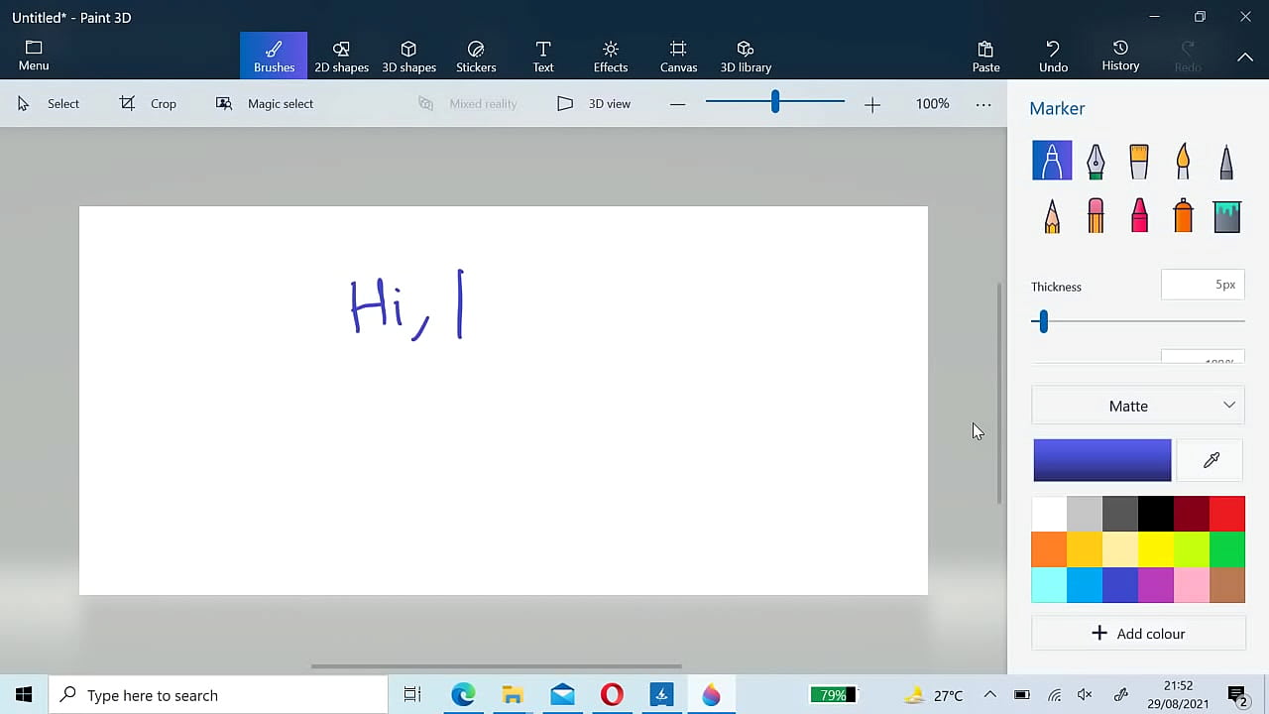Enable the Magic select tool
The height and width of the screenshot is (714, 1269).
point(265,103)
